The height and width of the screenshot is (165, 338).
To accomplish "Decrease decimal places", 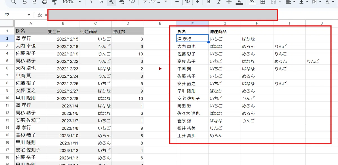I will click(112, 2).
